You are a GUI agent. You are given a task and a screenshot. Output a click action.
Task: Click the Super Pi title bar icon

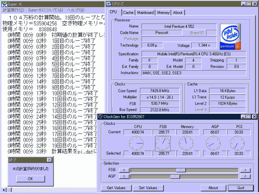(4, 4)
